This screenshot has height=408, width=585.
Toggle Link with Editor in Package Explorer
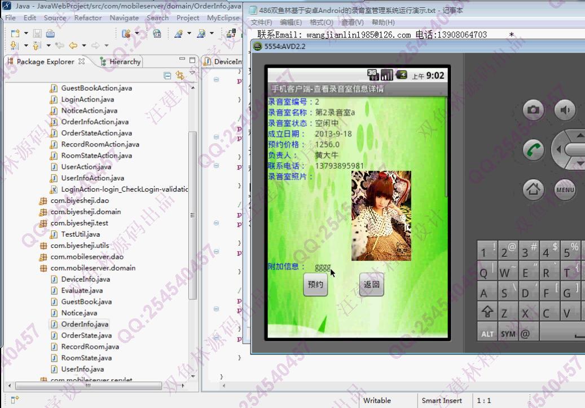pyautogui.click(x=180, y=76)
